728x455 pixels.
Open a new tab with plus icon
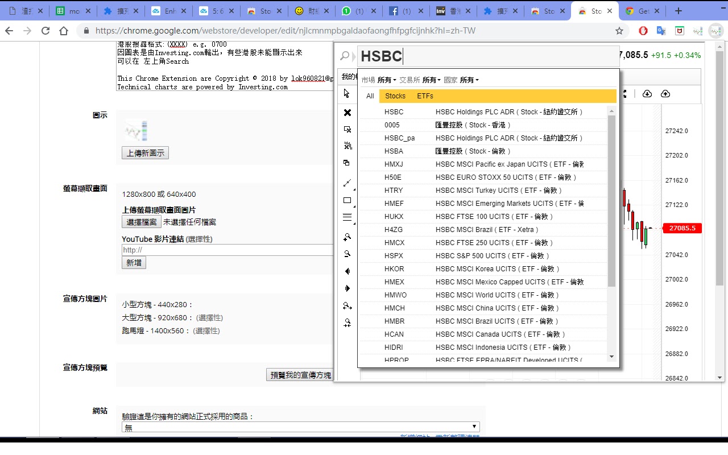(678, 11)
